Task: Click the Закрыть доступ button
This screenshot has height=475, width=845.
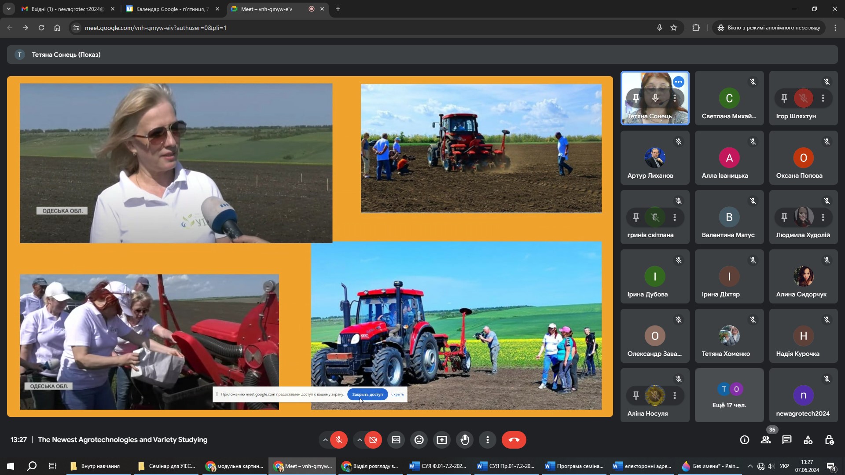Action: 367,395
